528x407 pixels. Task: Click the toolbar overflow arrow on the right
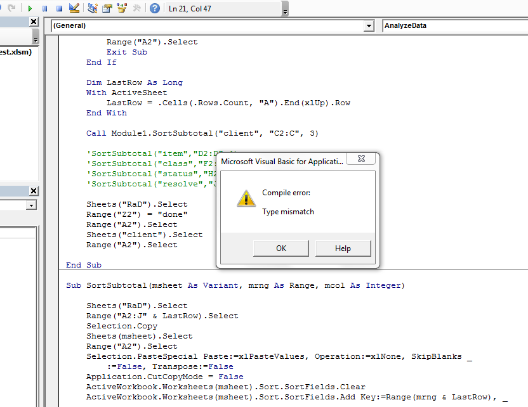(284, 11)
